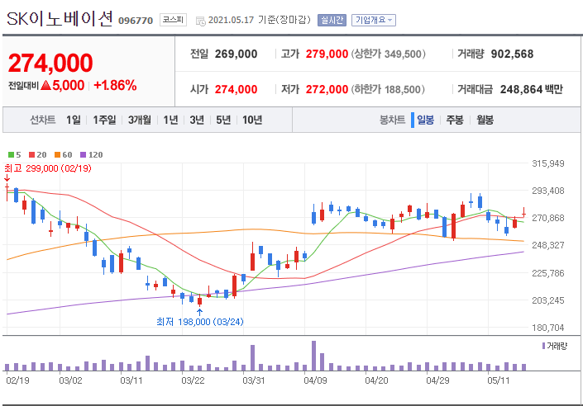Click the 293,408 price axis label
Image resolution: width=583 pixels, height=406 pixels.
548,191
